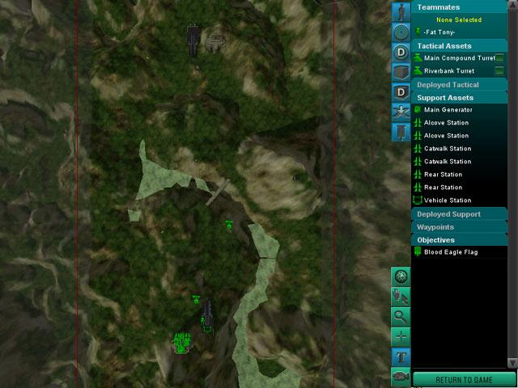Click the camera view icon

pyautogui.click(x=401, y=377)
